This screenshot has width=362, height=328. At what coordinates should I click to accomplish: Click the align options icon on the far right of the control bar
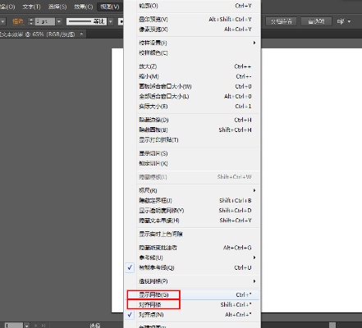tap(341, 21)
